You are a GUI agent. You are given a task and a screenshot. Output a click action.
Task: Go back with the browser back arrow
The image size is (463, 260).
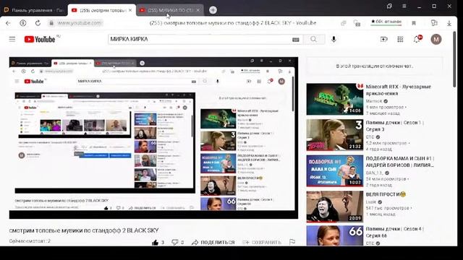8,23
